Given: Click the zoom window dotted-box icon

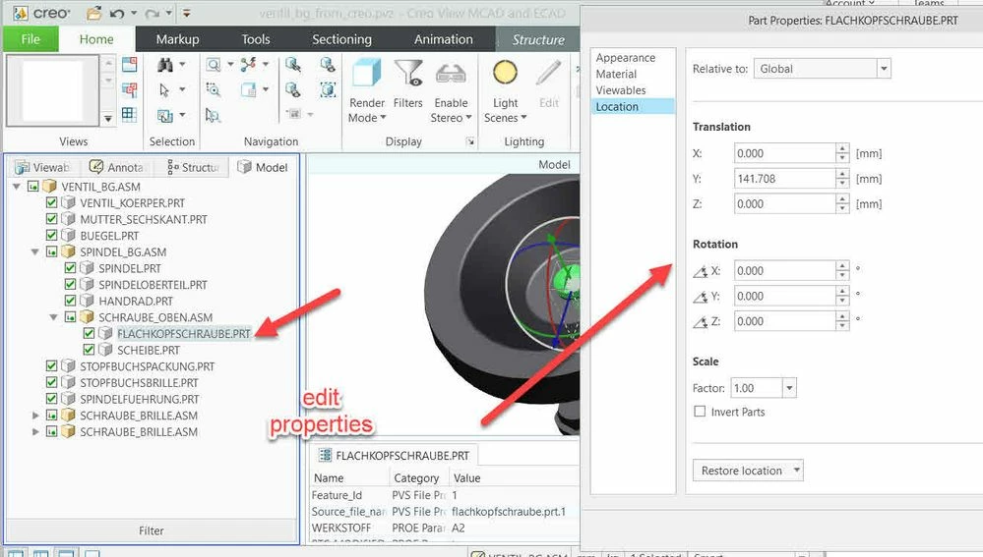Looking at the screenshot, I should pos(214,89).
